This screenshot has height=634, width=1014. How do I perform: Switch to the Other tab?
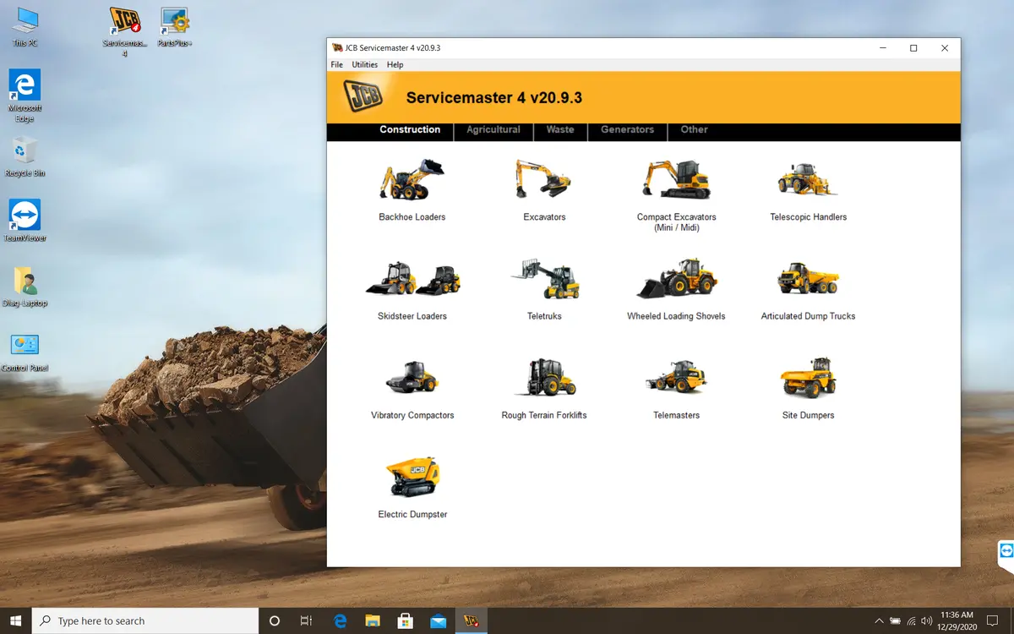click(x=694, y=130)
